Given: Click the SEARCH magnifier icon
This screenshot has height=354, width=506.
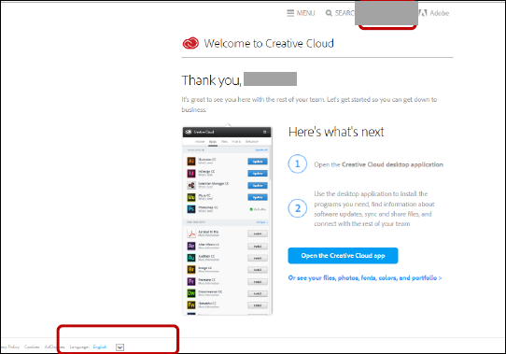Looking at the screenshot, I should tap(329, 13).
